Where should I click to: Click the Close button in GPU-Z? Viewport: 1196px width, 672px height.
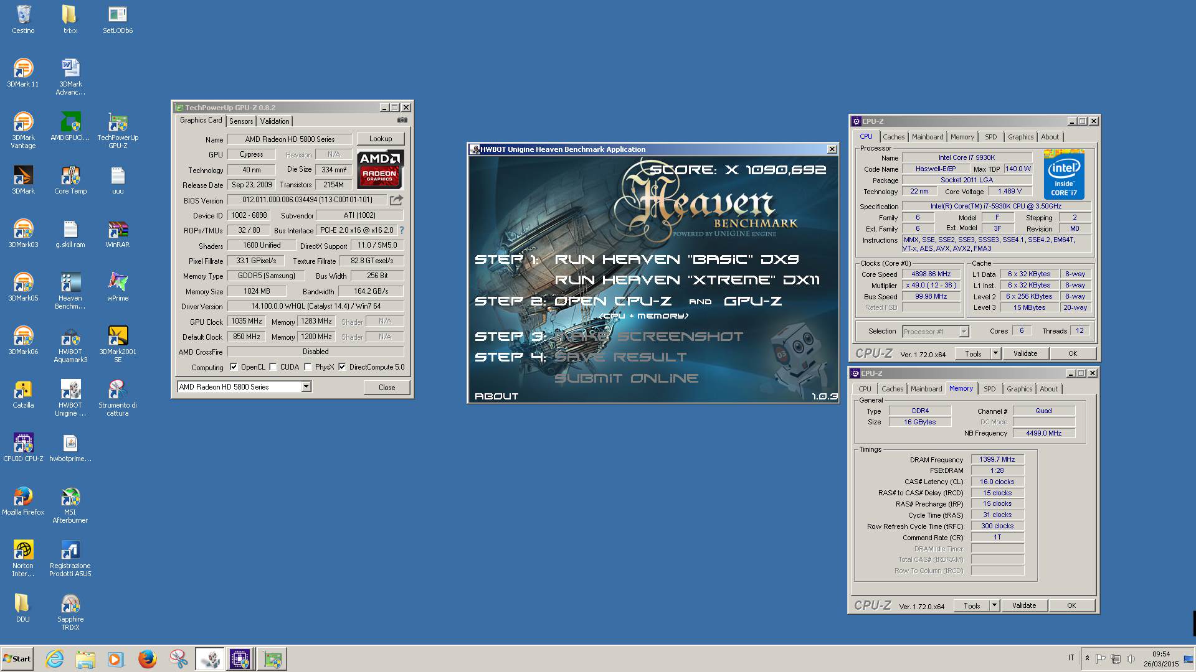point(387,387)
